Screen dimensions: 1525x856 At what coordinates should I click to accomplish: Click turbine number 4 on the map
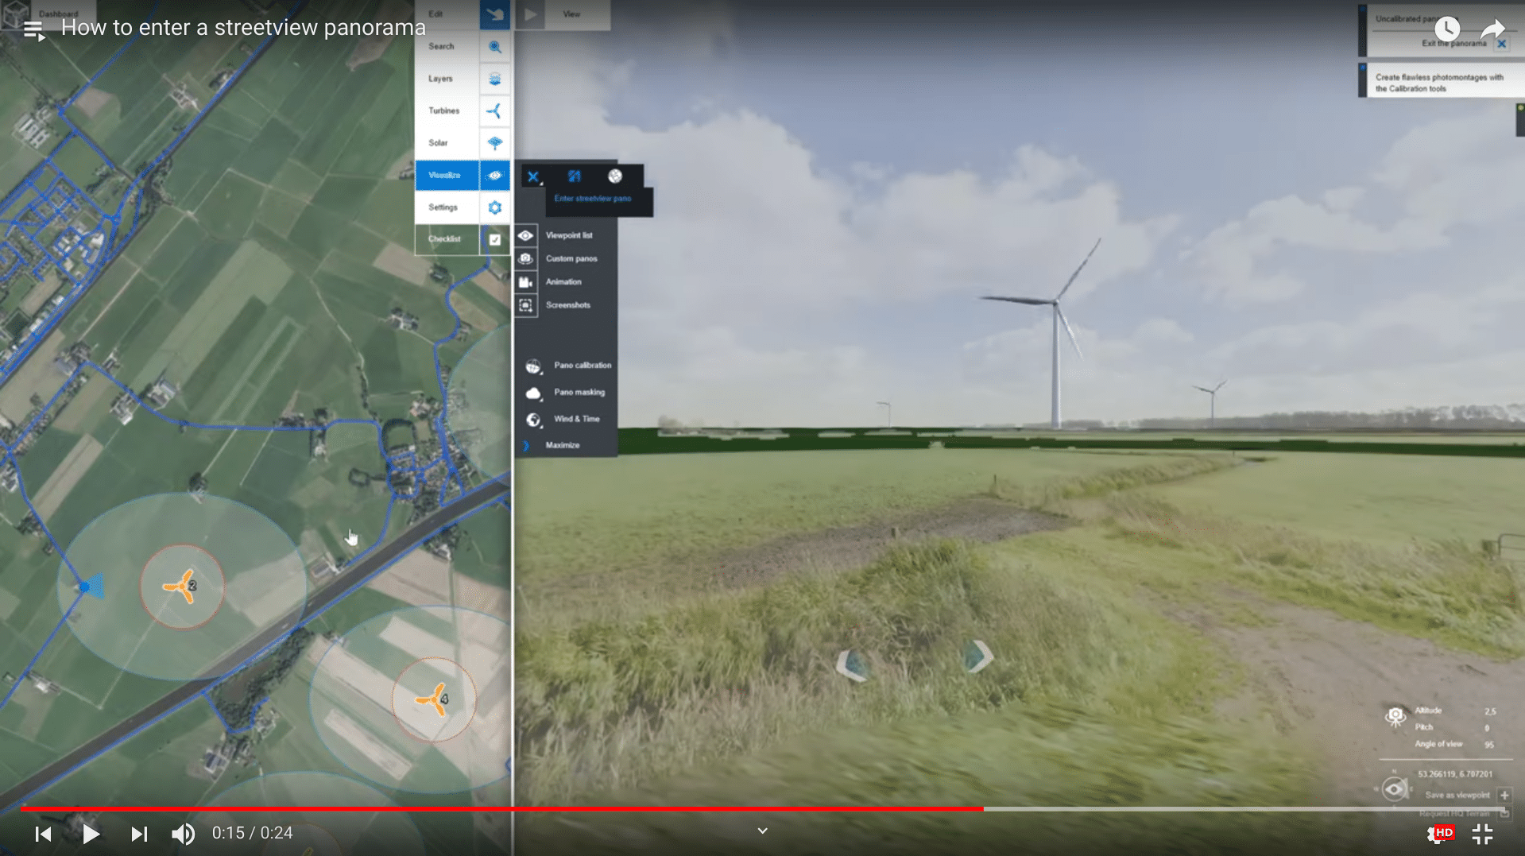pos(433,699)
